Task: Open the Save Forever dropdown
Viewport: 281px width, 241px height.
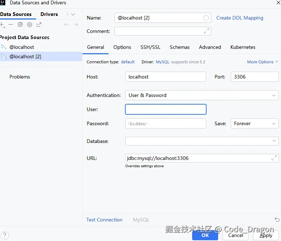Action: [255, 123]
